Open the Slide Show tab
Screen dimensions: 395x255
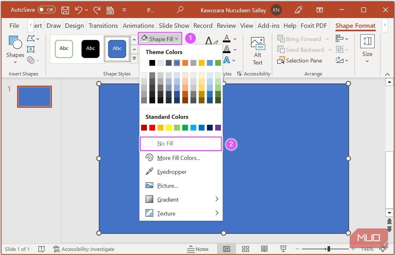(174, 26)
